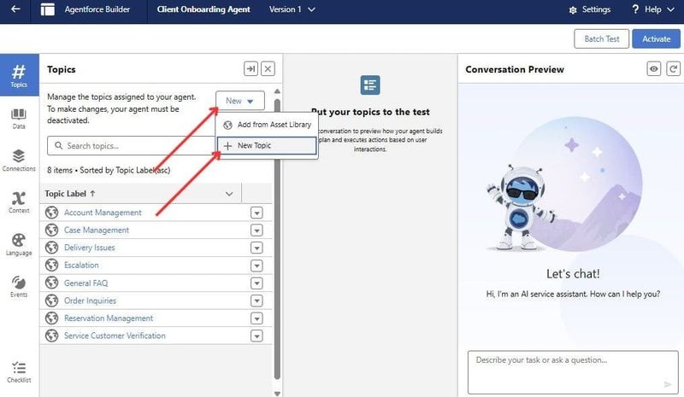This screenshot has height=397, width=684.
Task: Close the Topics panel
Action: pos(268,69)
